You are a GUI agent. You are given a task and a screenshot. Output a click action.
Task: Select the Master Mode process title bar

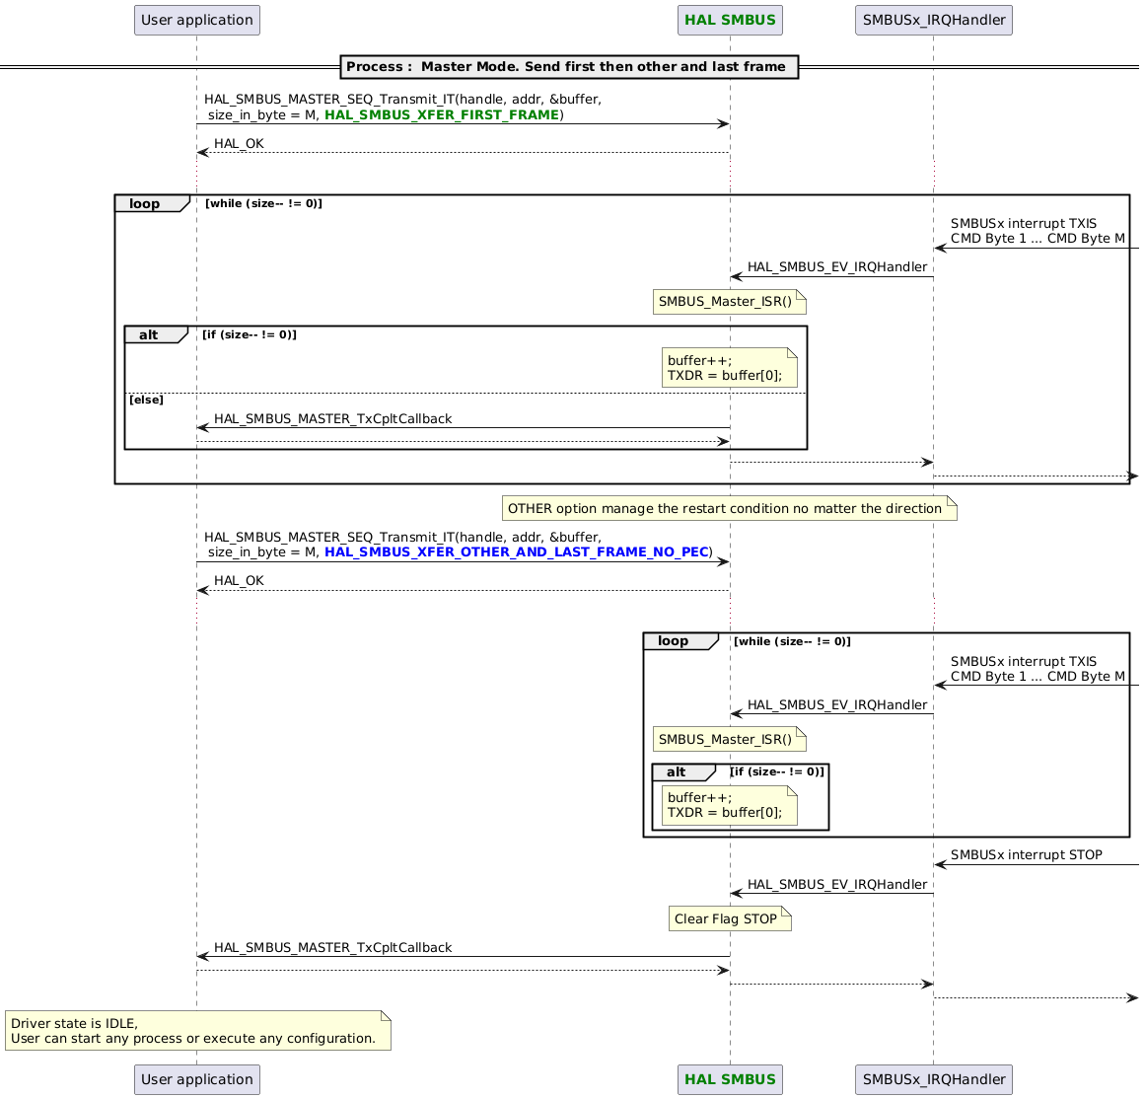pos(570,67)
